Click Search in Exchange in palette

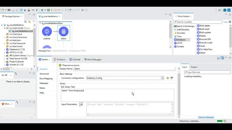tap(185, 26)
